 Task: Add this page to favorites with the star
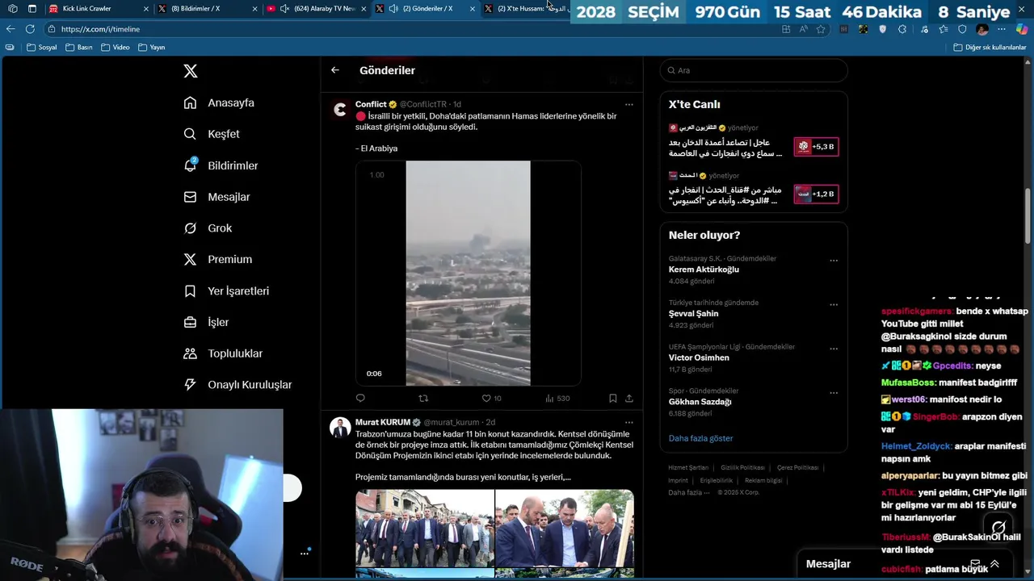coord(821,29)
